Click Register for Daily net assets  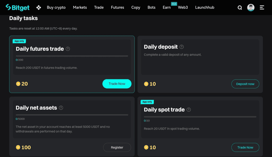point(117,147)
